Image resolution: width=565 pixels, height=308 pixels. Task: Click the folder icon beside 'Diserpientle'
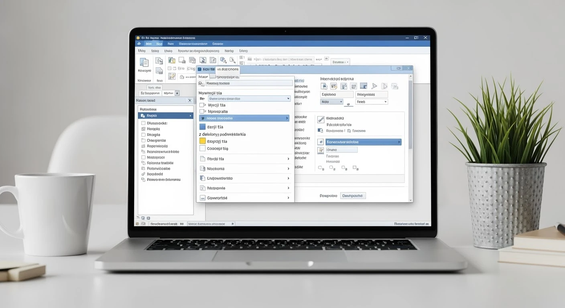143,140
